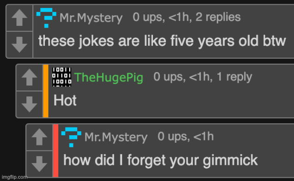Image resolution: width=294 pixels, height=181 pixels.
Task: Downvote the "how did I forget" reply
Action: pos(39,164)
